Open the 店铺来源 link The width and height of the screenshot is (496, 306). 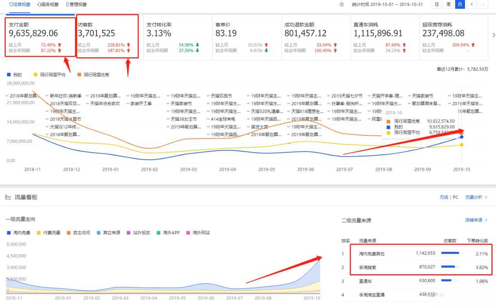(476, 220)
